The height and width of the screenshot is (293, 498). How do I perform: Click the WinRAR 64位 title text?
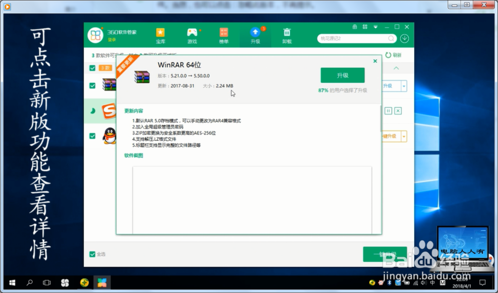point(179,65)
